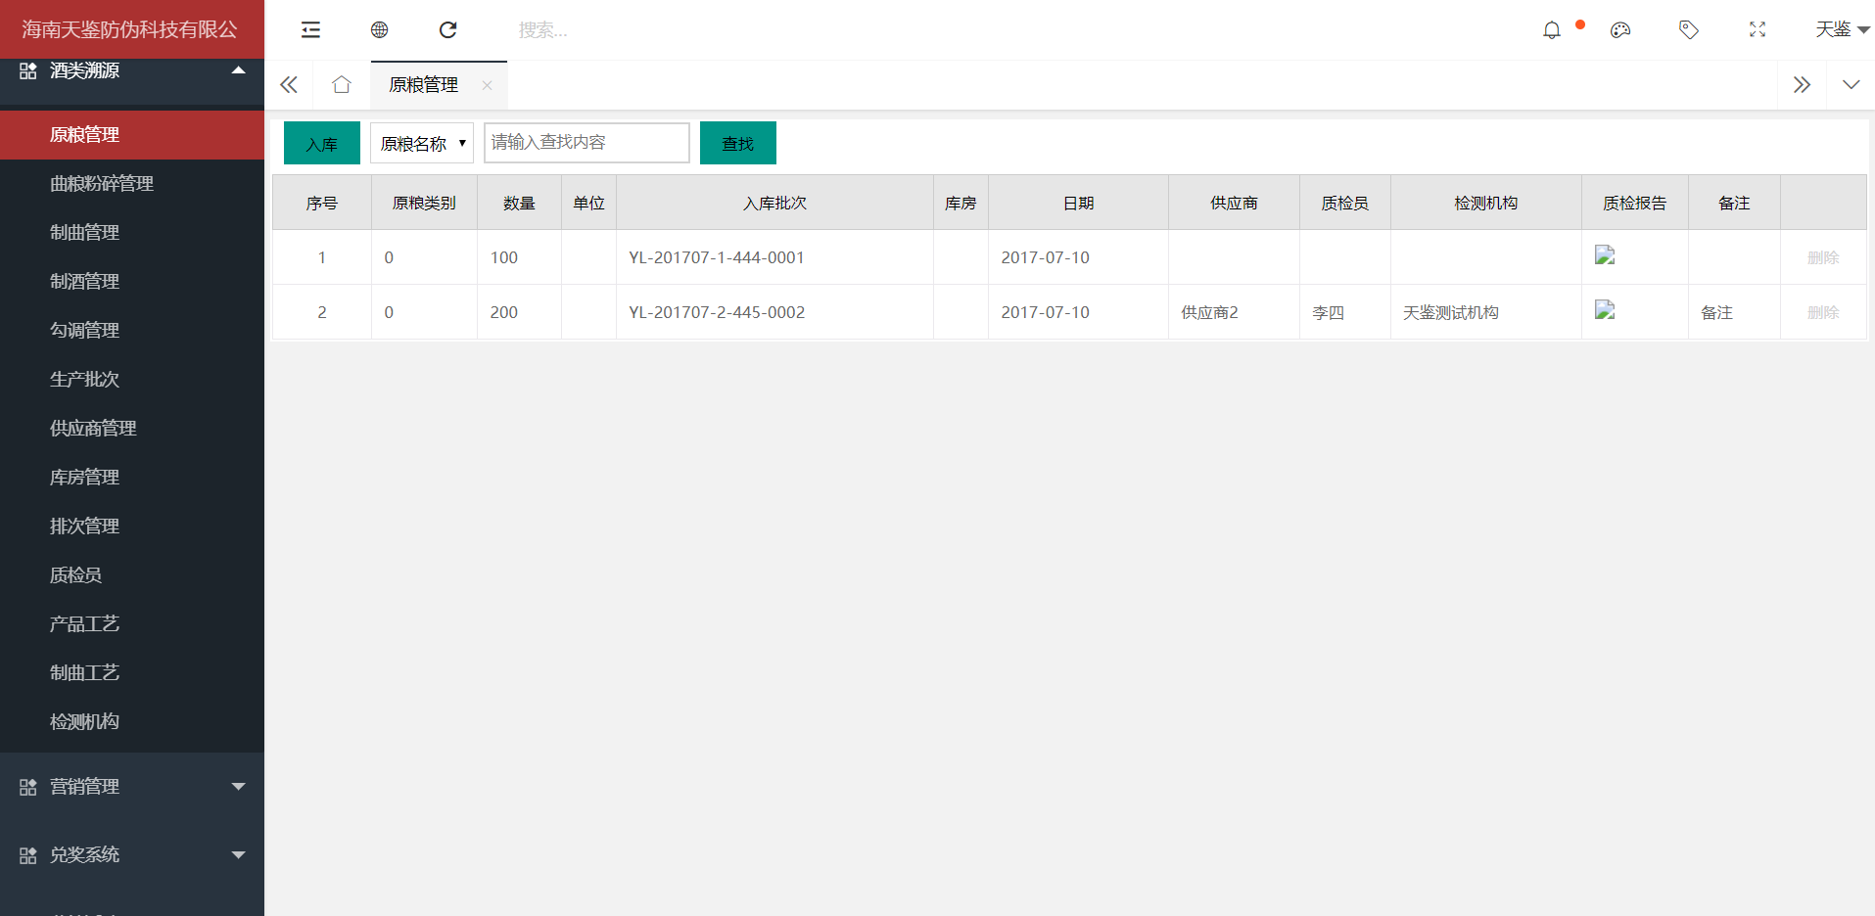Open the theme palette icon
Image resolution: width=1875 pixels, height=916 pixels.
tap(1620, 30)
